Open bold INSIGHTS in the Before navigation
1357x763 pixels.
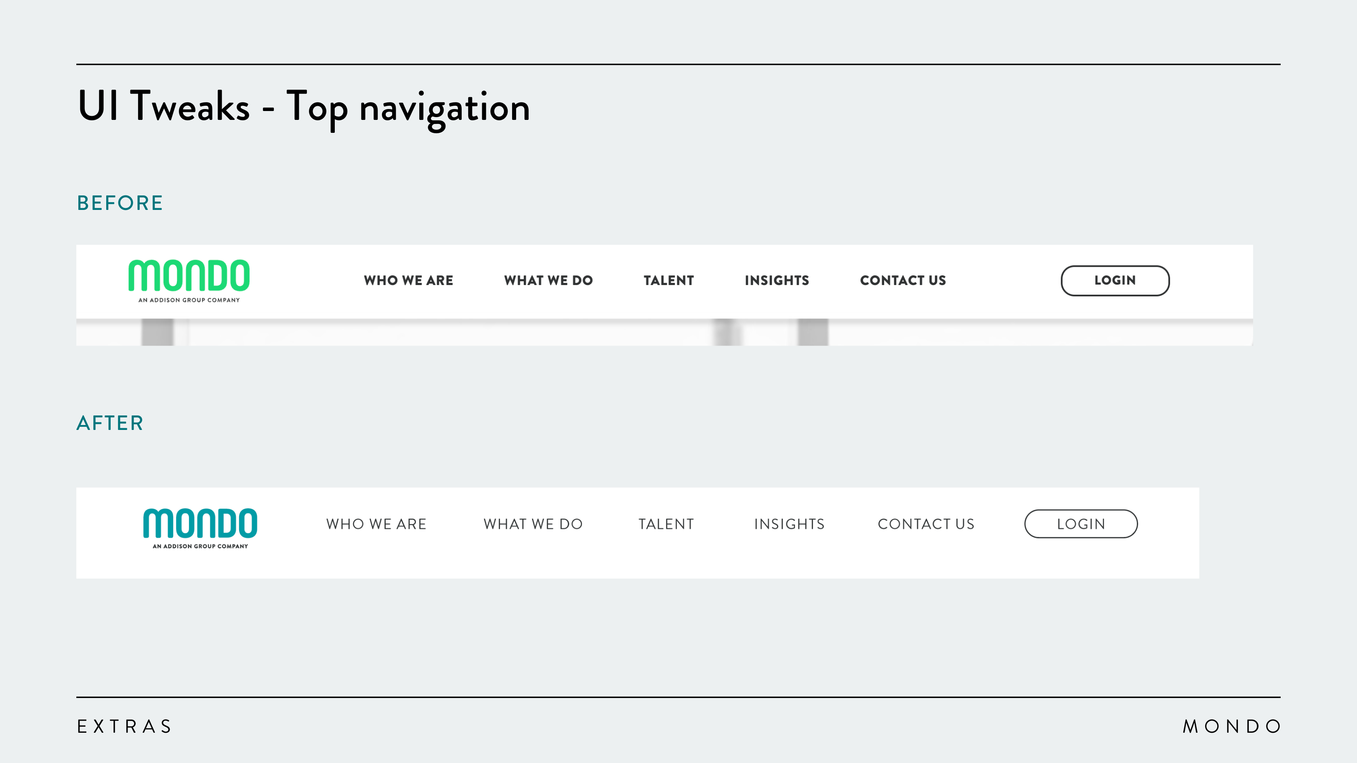[777, 281]
